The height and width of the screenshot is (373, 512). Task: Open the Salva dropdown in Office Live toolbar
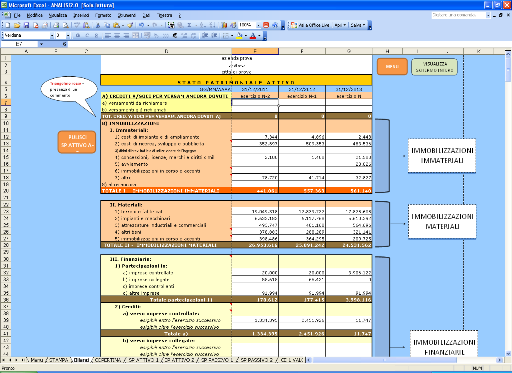[358, 25]
